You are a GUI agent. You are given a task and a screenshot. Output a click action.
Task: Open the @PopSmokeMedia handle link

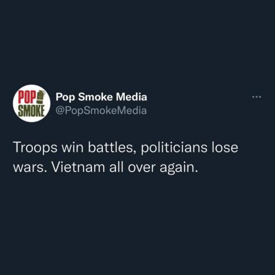101,111
